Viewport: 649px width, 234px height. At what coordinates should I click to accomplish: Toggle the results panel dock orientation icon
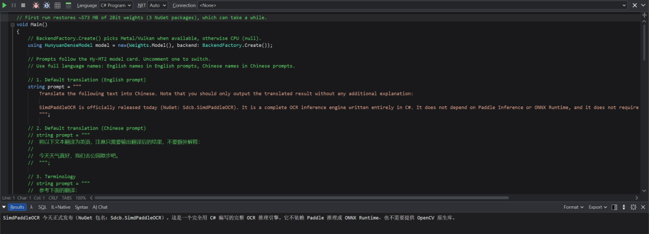point(614,207)
